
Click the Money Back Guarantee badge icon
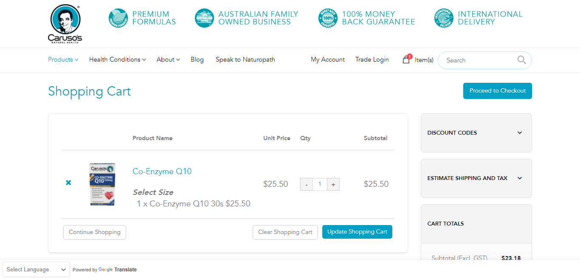[x=328, y=18]
